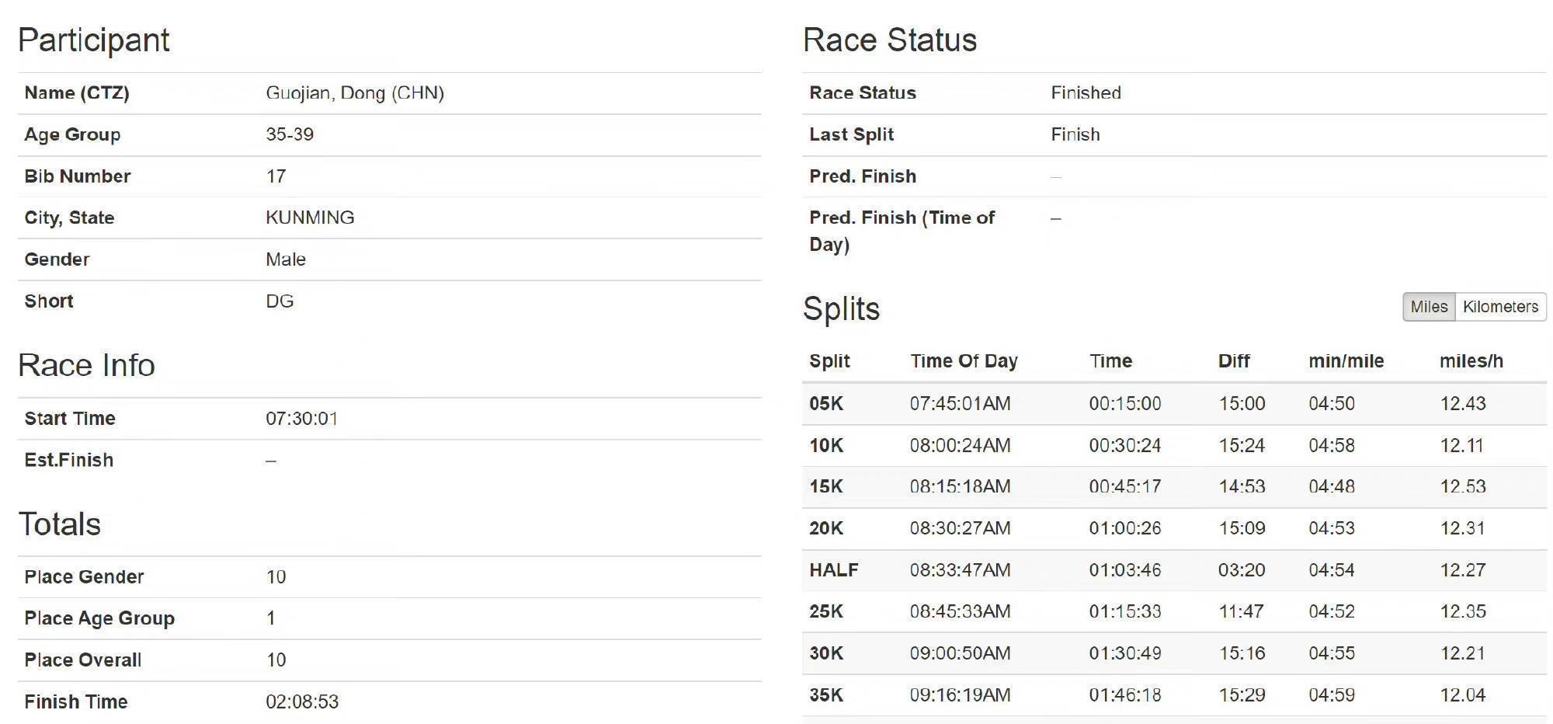Click the Start Time 07:30:01 value
The image size is (1553, 724).
[x=301, y=419]
